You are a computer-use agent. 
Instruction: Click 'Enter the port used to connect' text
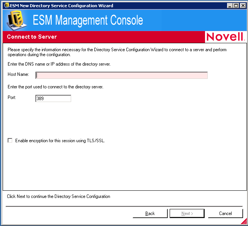pos(56,87)
